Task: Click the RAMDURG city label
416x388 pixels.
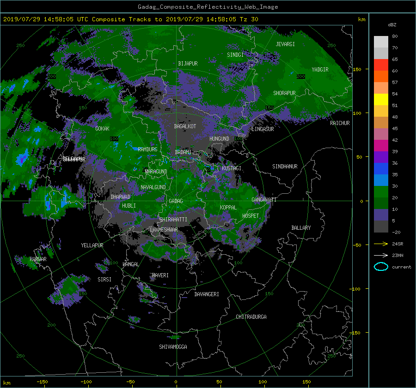Action: [147, 149]
